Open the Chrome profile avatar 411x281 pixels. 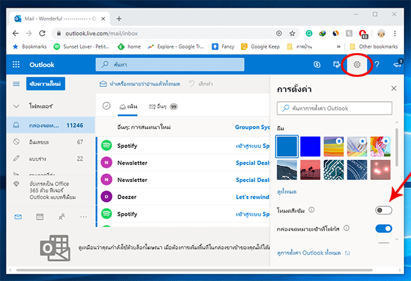point(381,33)
